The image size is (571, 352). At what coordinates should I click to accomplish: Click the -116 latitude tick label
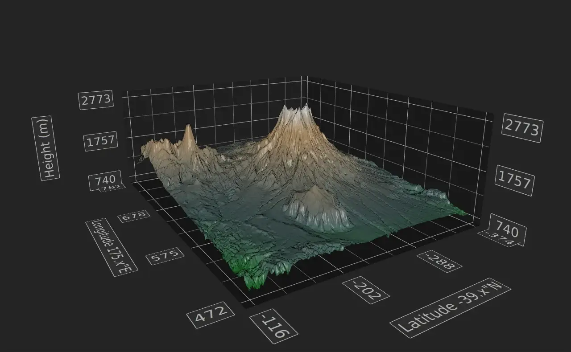click(x=273, y=327)
